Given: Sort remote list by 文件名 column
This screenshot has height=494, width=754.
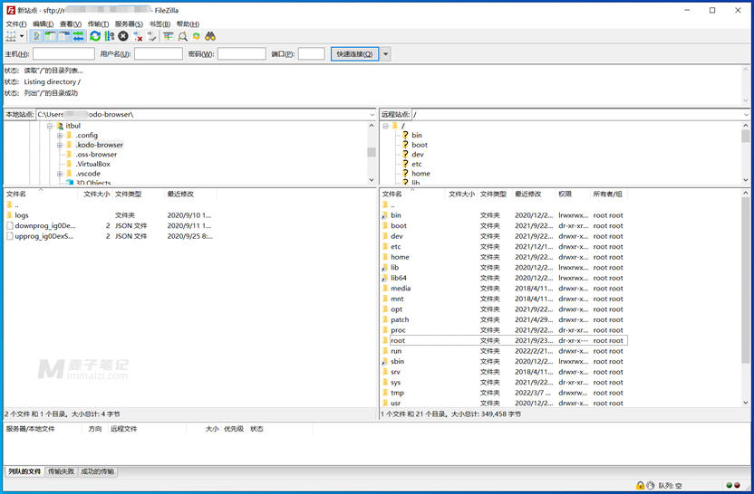Looking at the screenshot, I should point(412,194).
